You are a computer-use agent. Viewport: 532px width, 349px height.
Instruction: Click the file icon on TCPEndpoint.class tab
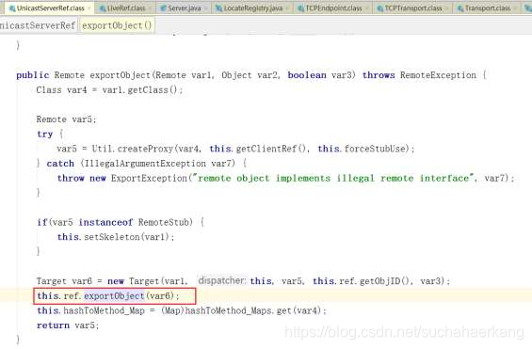click(300, 8)
